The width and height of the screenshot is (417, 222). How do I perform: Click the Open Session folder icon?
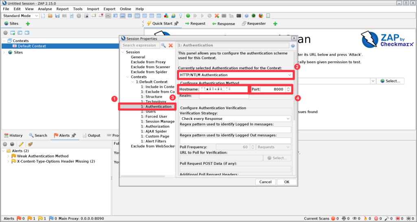tap(50, 16)
